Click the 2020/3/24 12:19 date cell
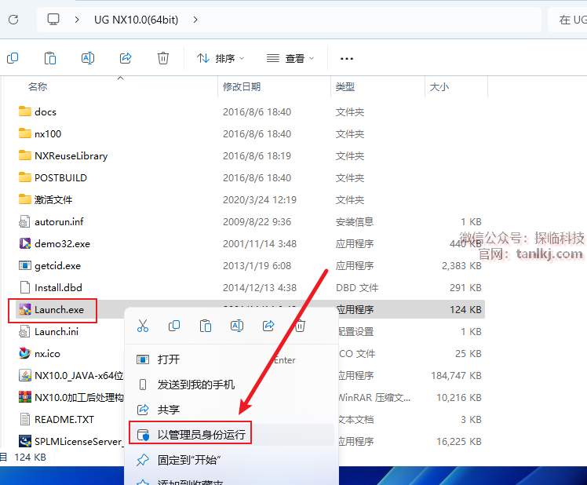The height and width of the screenshot is (485, 587). coord(260,199)
